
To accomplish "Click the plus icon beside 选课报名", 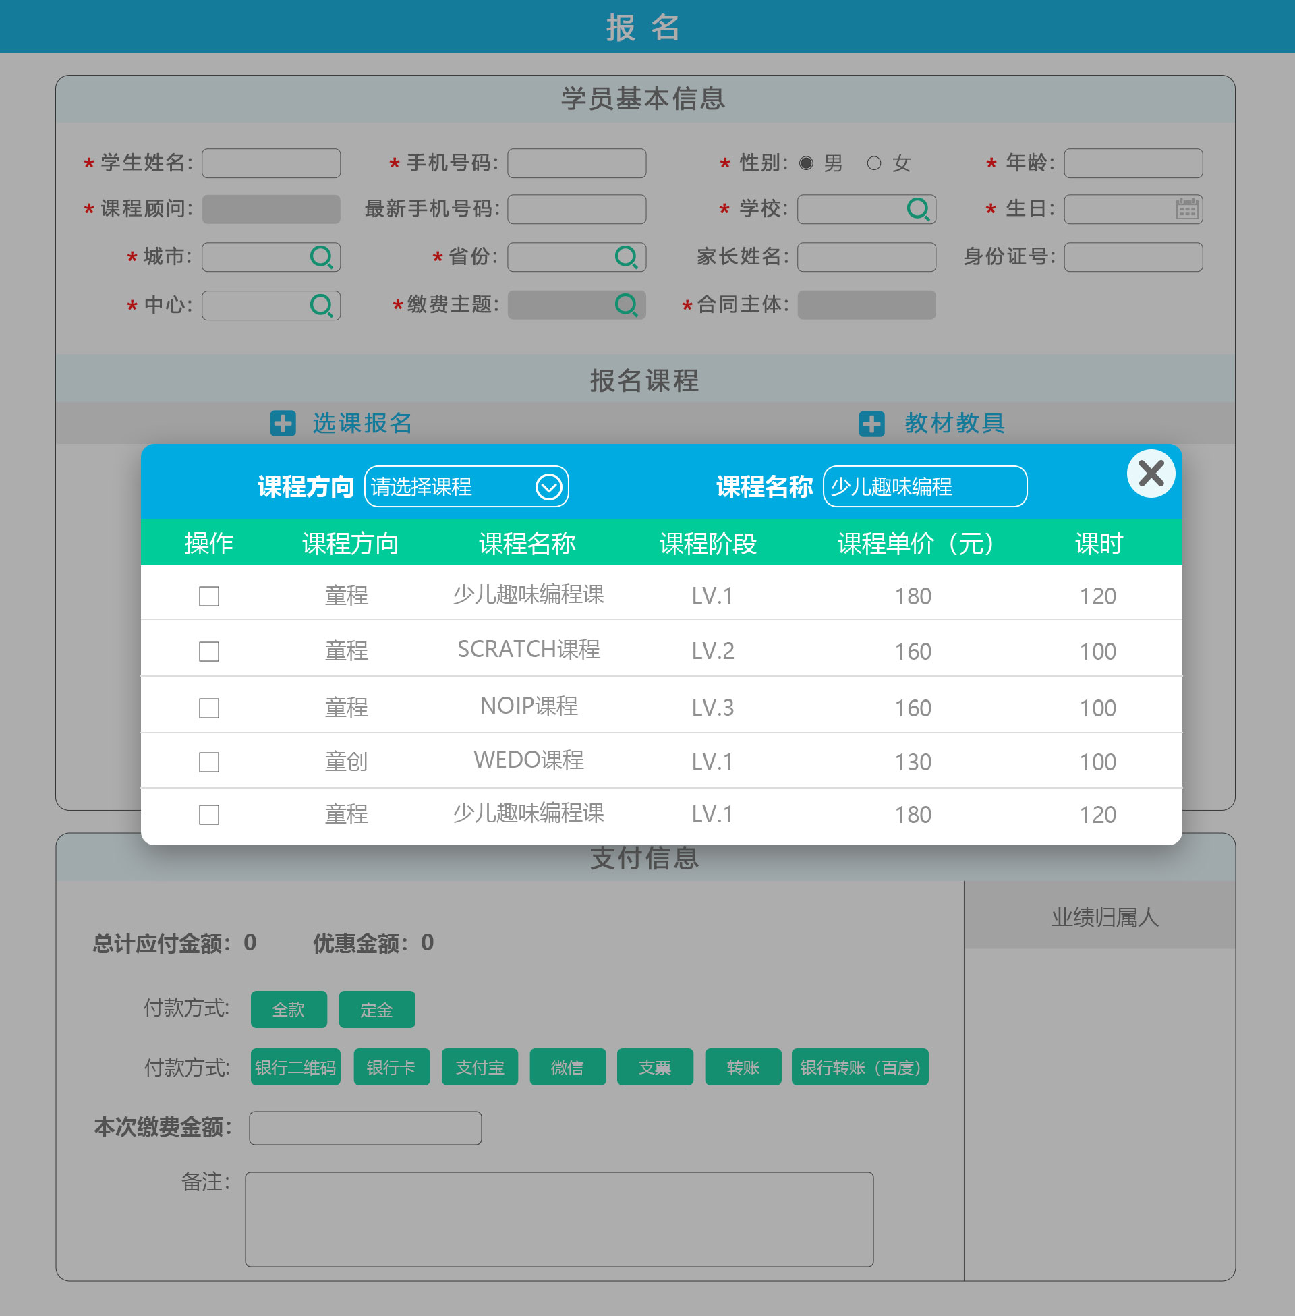I will click(x=283, y=423).
